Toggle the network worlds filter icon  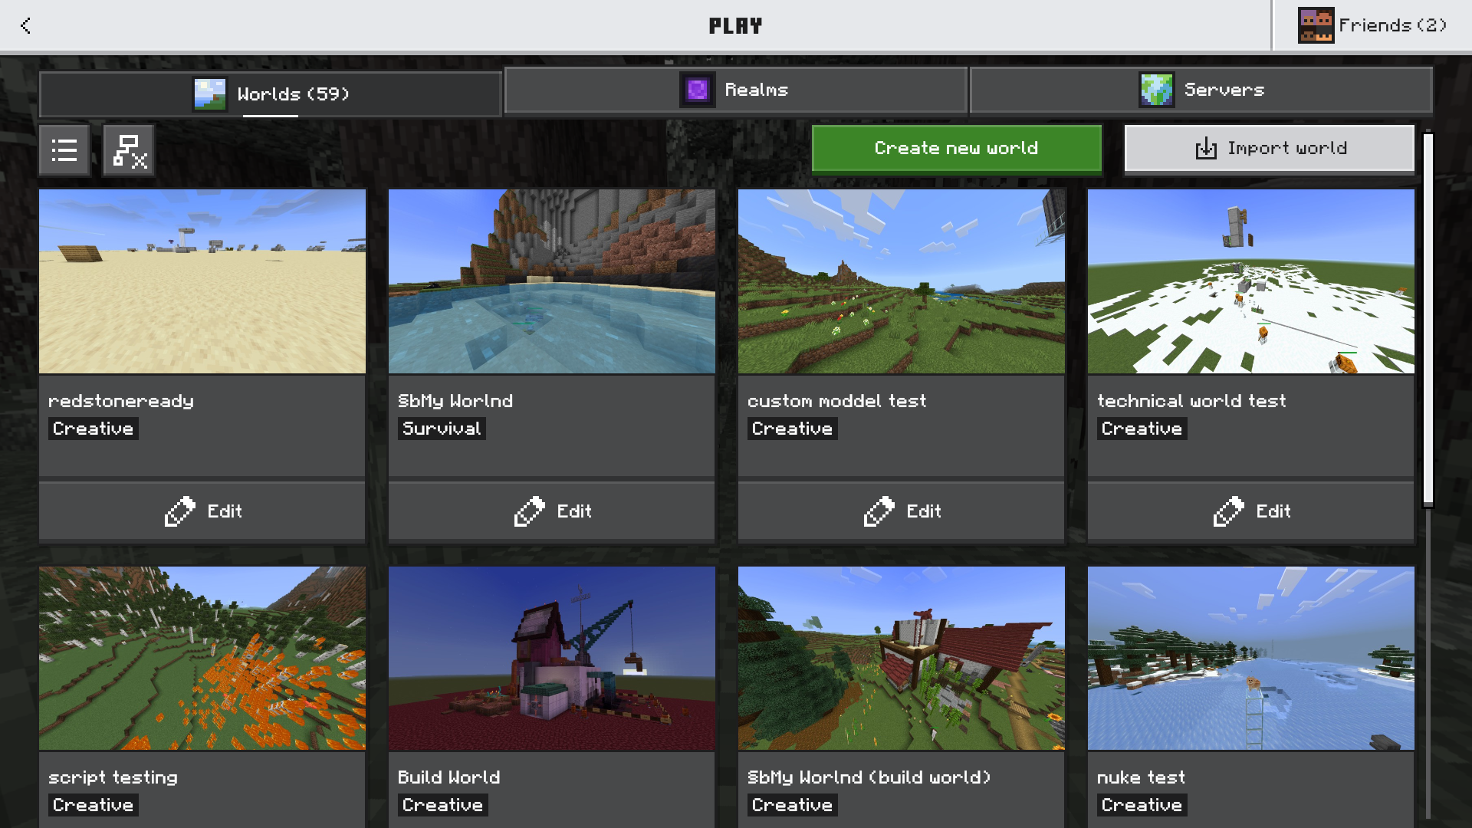tap(129, 150)
